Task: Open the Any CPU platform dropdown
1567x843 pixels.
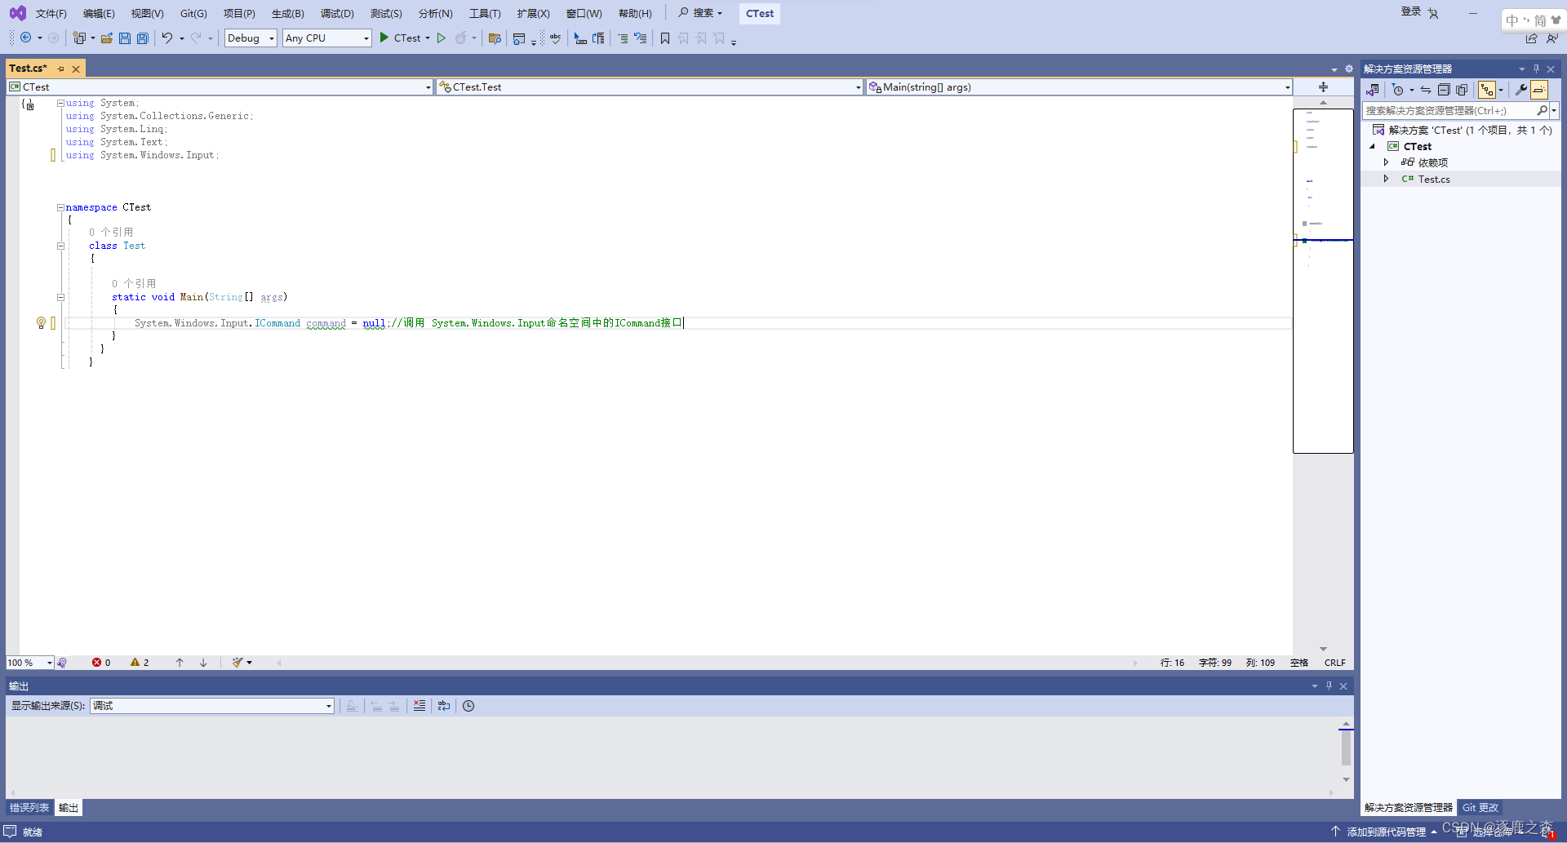Action: coord(327,38)
